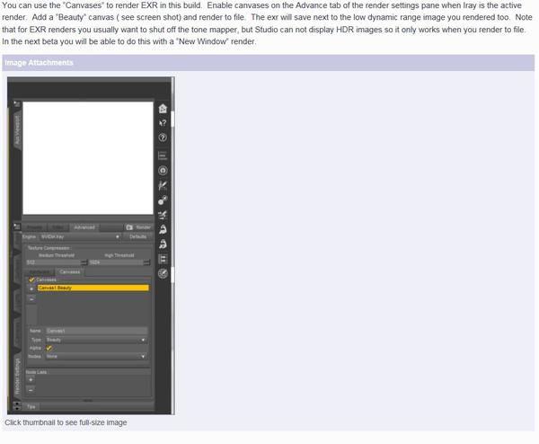Select the joint bone tool icon

point(163,200)
